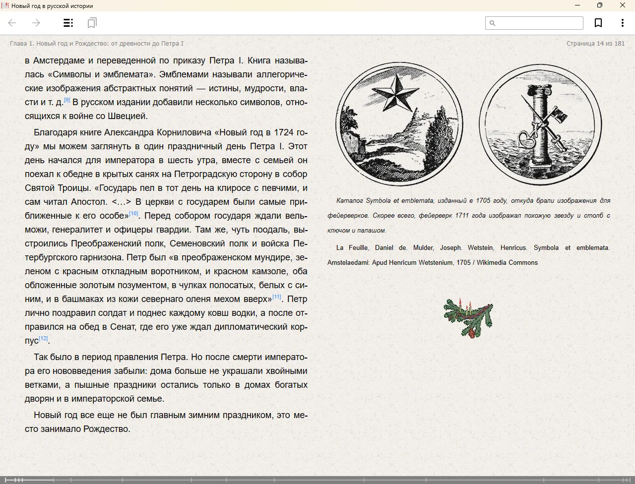Focus the book search input field

click(x=539, y=23)
